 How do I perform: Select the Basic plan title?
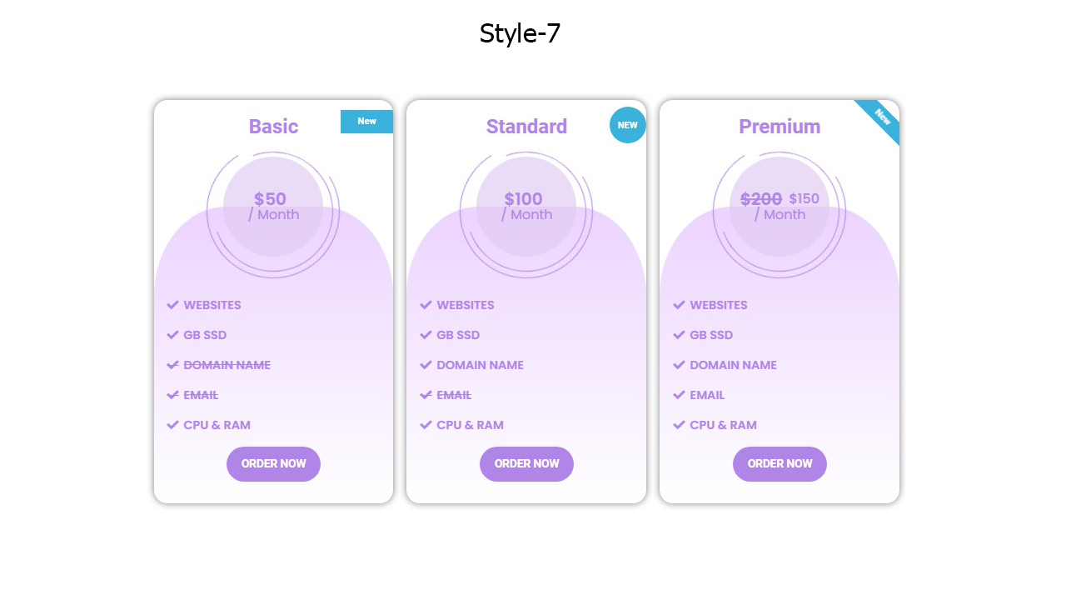(273, 127)
